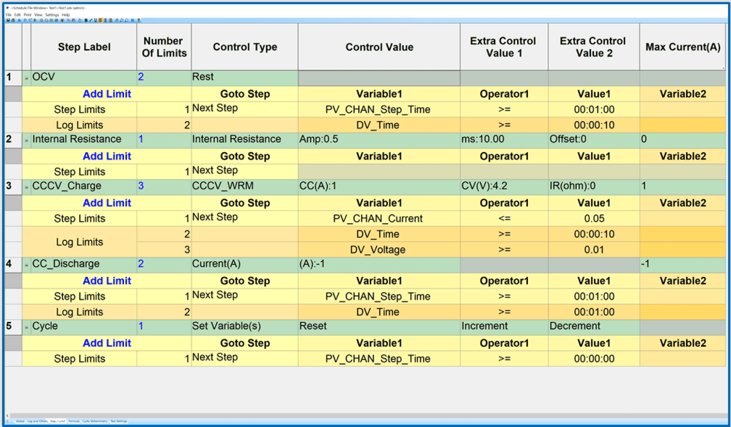Collapse the Internal Resistance step row
This screenshot has width=731, height=427.
click(26, 140)
